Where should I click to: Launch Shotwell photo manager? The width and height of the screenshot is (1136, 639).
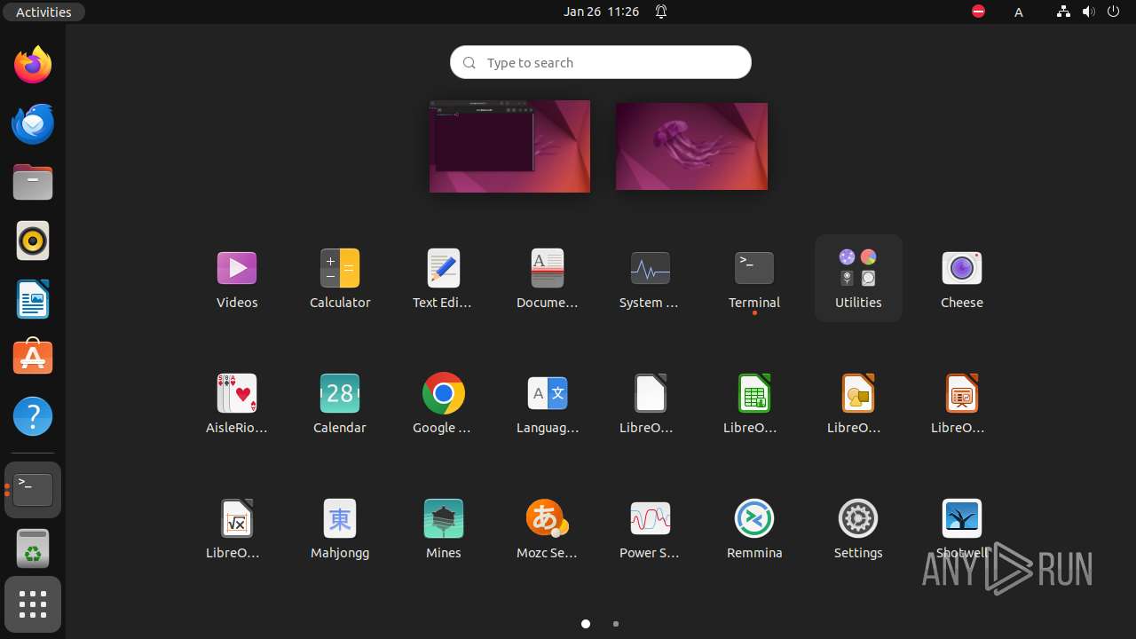(962, 528)
